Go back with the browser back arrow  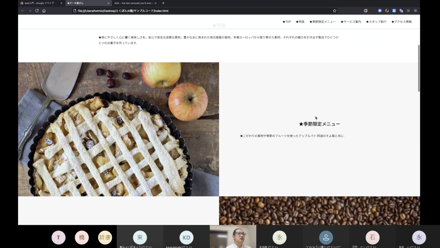click(x=23, y=11)
